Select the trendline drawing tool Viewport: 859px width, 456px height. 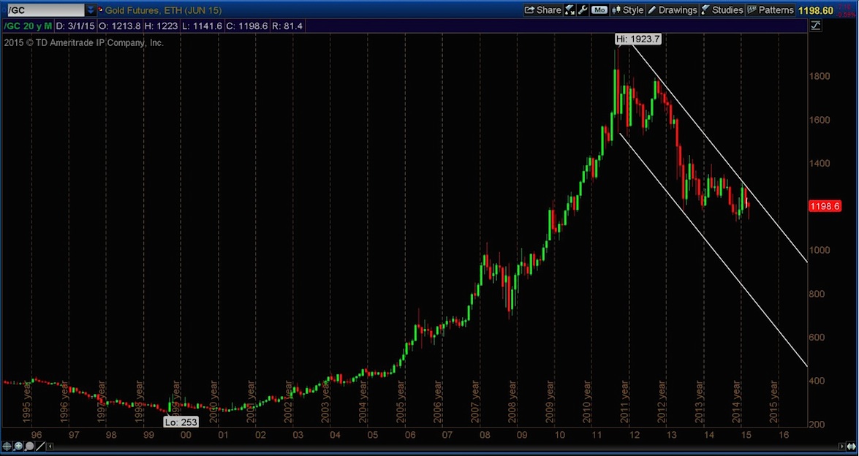coord(40,446)
